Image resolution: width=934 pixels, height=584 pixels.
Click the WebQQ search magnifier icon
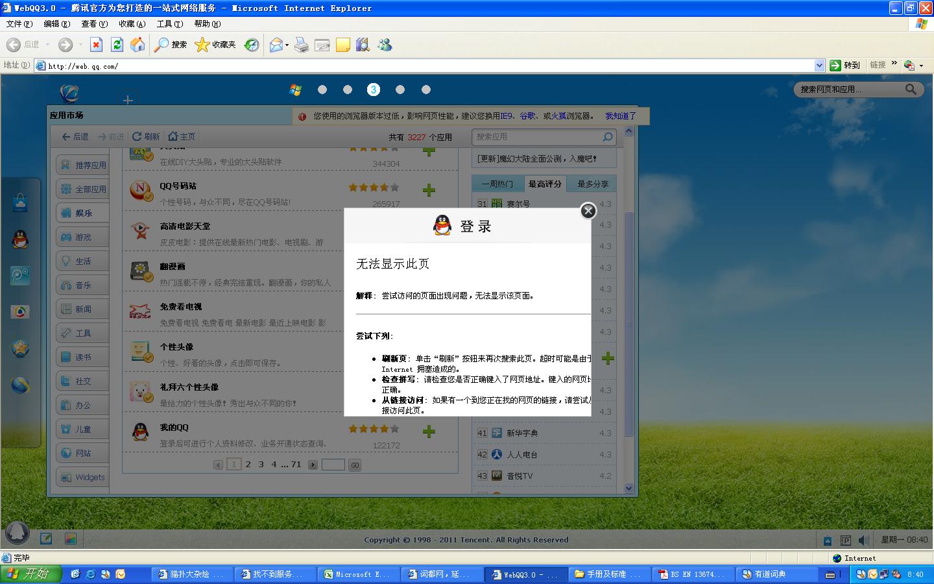point(911,90)
